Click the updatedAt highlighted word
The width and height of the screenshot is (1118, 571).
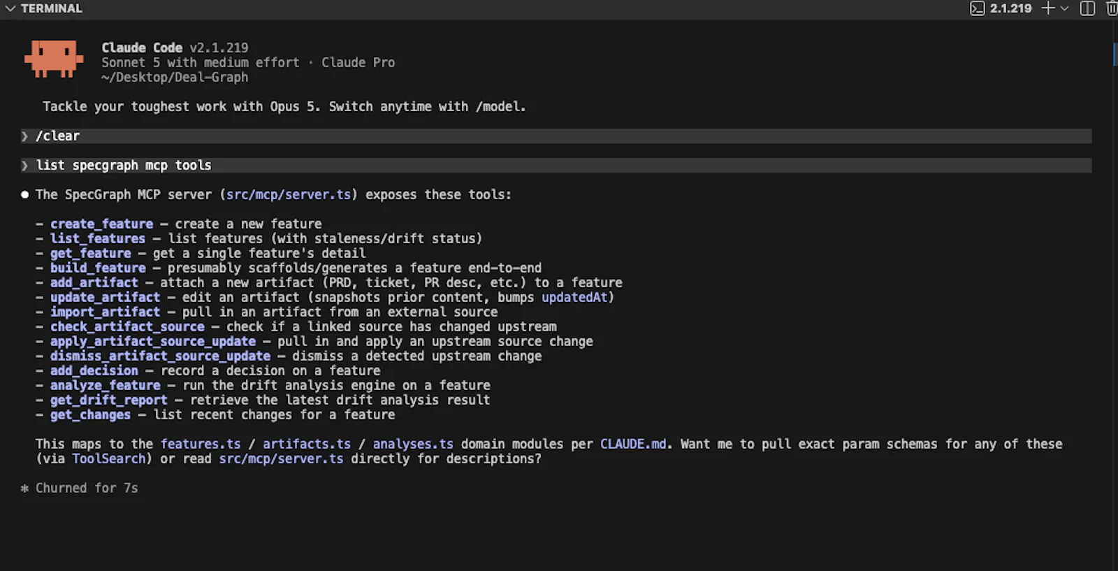tap(574, 297)
